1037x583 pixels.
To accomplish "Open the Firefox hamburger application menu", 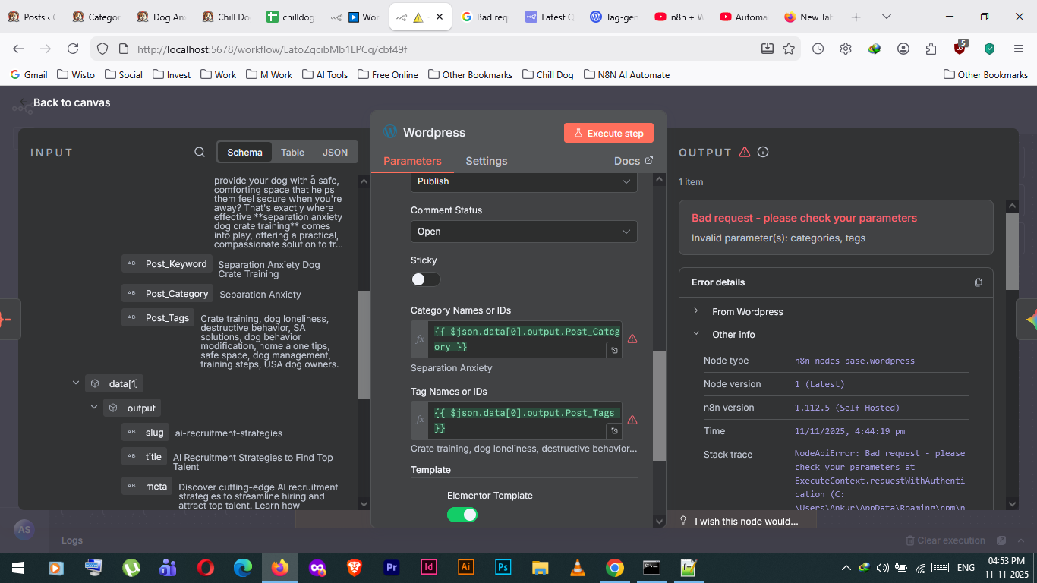I will (1019, 49).
